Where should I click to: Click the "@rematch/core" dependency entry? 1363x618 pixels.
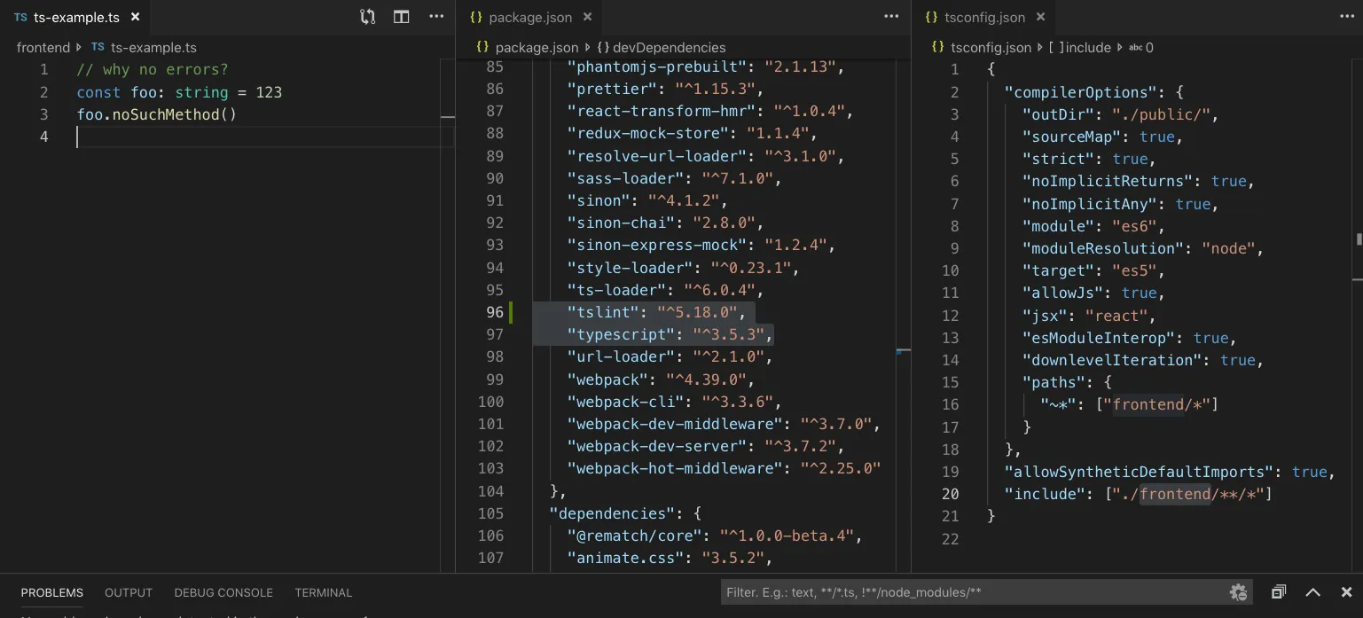[715, 536]
